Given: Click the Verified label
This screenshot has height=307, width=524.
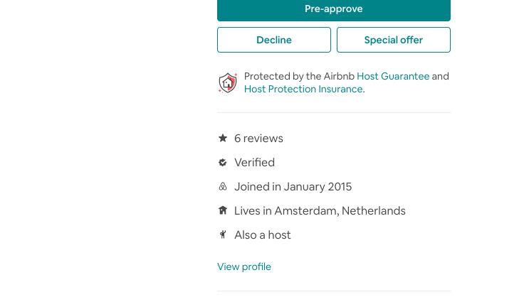Looking at the screenshot, I should pyautogui.click(x=254, y=163).
